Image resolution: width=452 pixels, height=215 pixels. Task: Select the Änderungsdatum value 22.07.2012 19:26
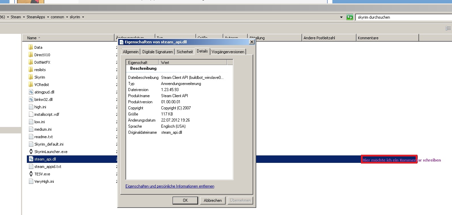coord(175,120)
